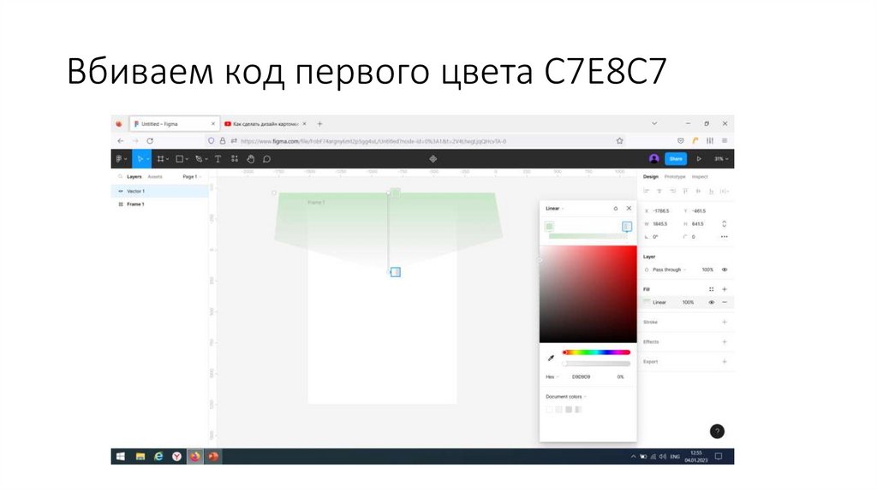This screenshot has width=877, height=491.
Task: Open the Hex color mode dropdown
Action: click(552, 377)
